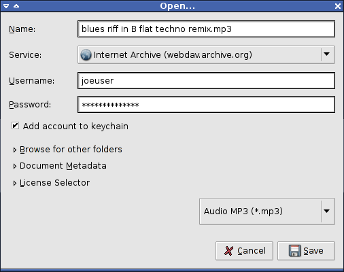Image resolution: width=344 pixels, height=272 pixels.
Task: Expand the License Selector section
Action: (51, 183)
